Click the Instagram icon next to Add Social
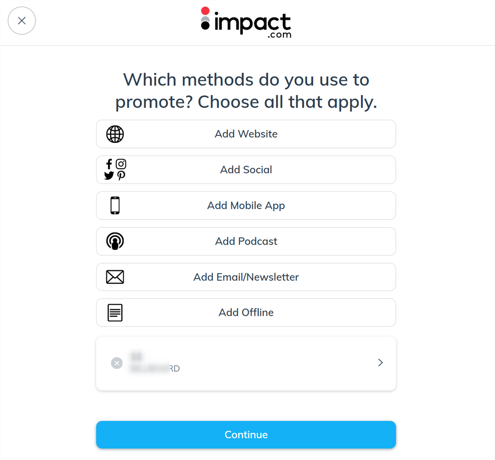 point(121,164)
